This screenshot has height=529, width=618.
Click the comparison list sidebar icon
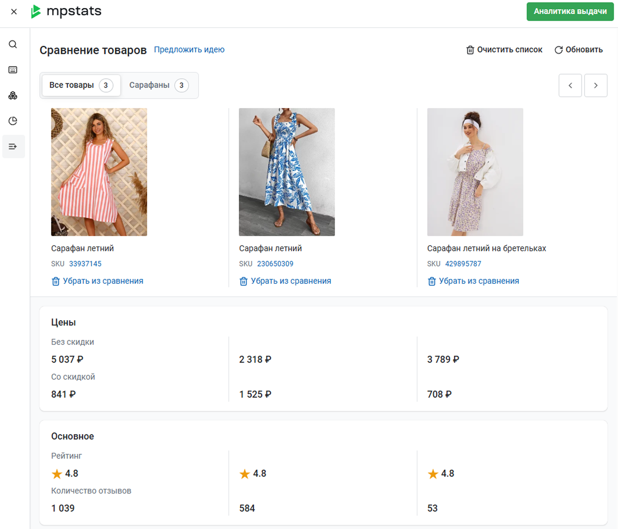tap(13, 146)
